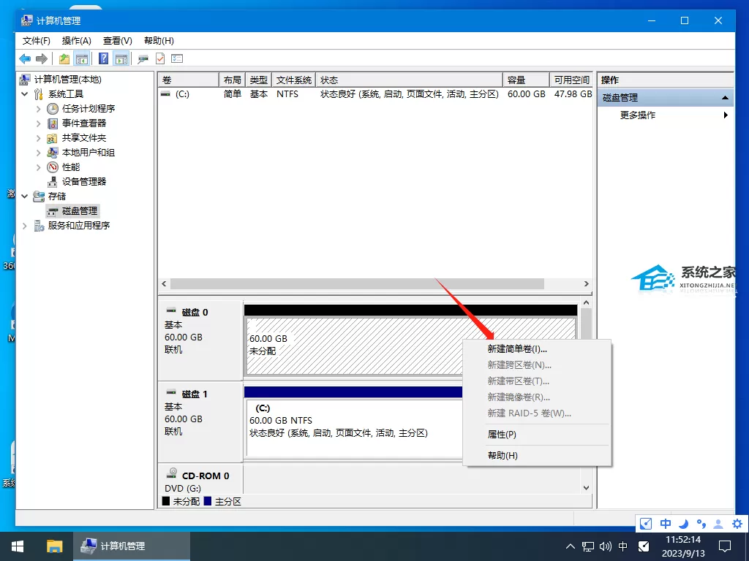Click the 计算机管理 taskbar button
This screenshot has height=561, width=749.
coord(132,546)
